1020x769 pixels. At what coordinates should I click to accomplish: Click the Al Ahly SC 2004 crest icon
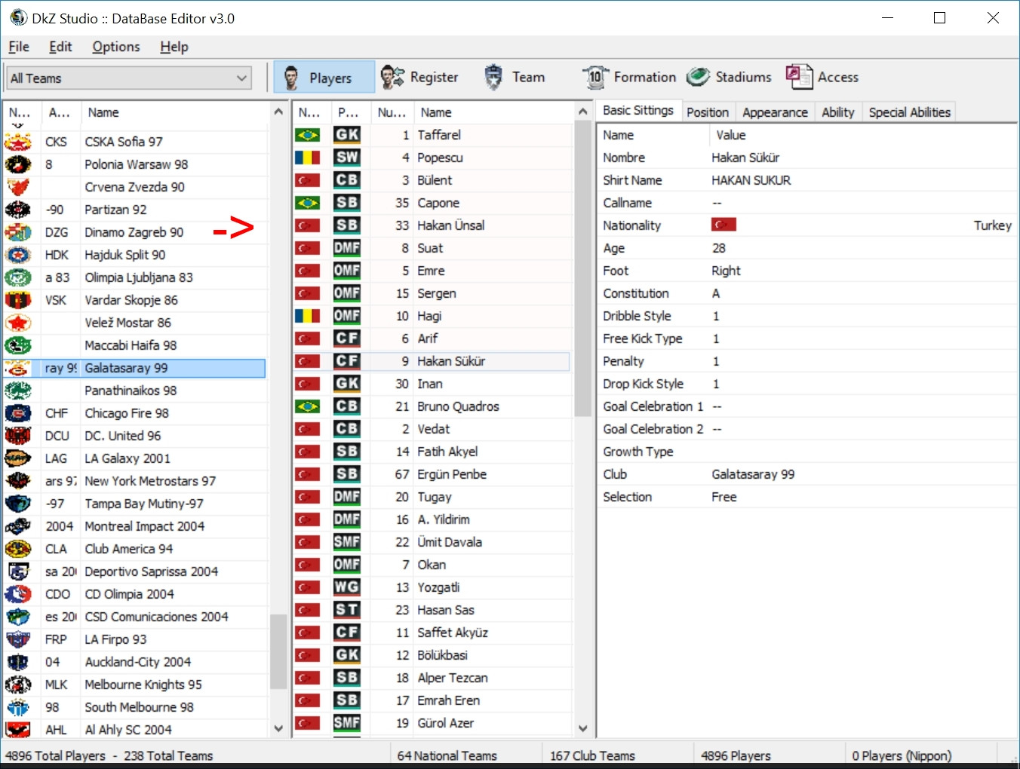pyautogui.click(x=18, y=730)
